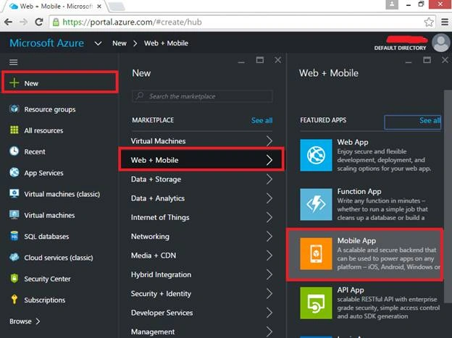Reload the page with browser refresh

[39, 22]
